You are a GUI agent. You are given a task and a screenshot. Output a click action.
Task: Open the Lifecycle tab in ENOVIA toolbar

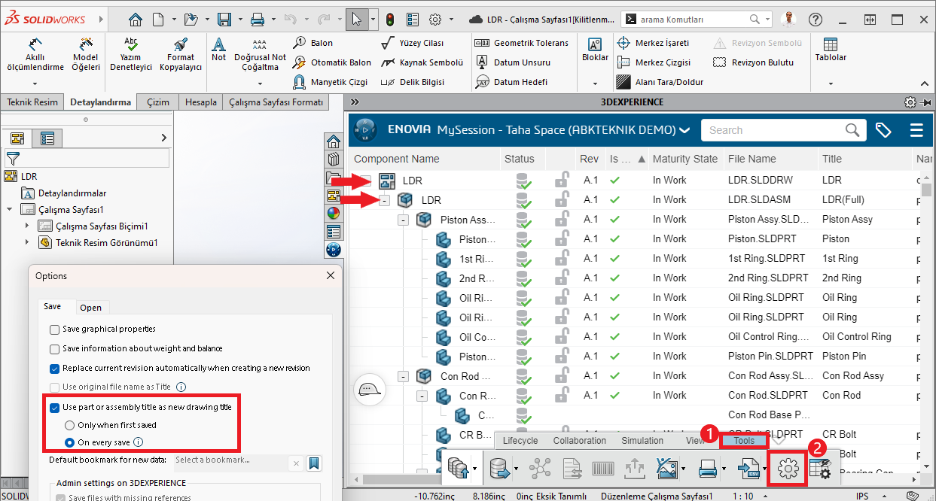click(520, 441)
